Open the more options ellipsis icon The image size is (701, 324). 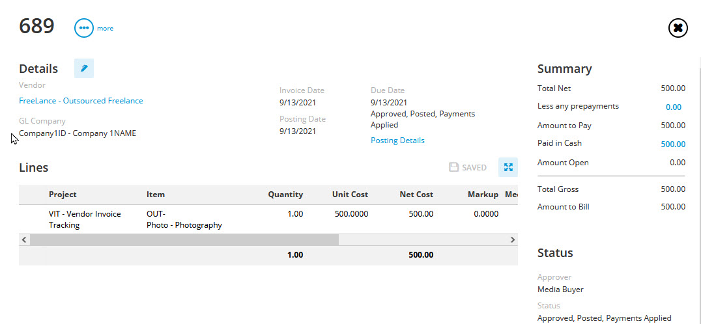click(83, 28)
